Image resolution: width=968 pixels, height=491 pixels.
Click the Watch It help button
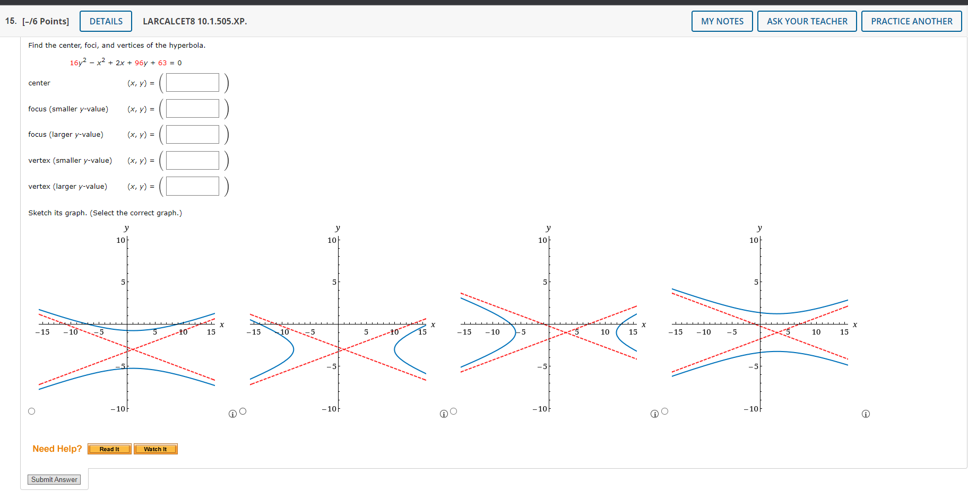tap(155, 449)
